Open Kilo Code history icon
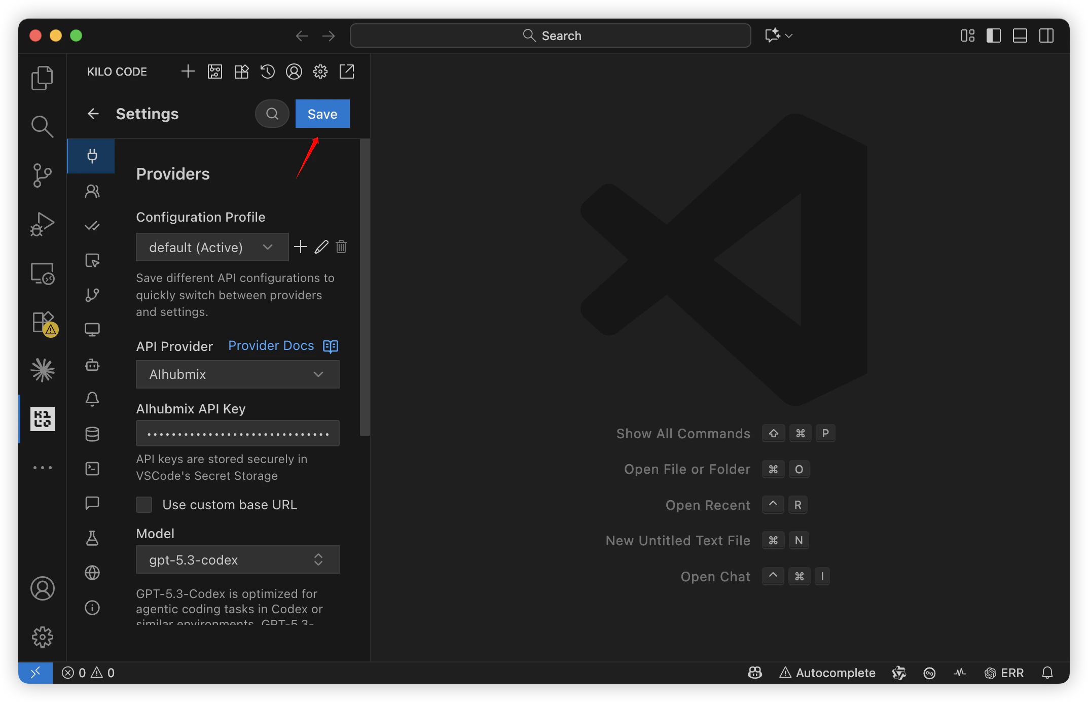 pyautogui.click(x=268, y=72)
